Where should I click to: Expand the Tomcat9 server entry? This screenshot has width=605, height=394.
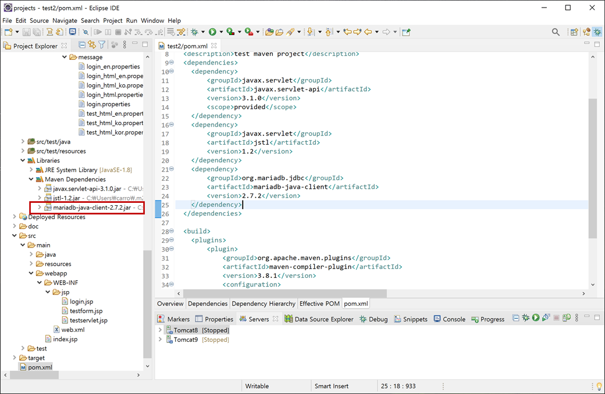(160, 339)
